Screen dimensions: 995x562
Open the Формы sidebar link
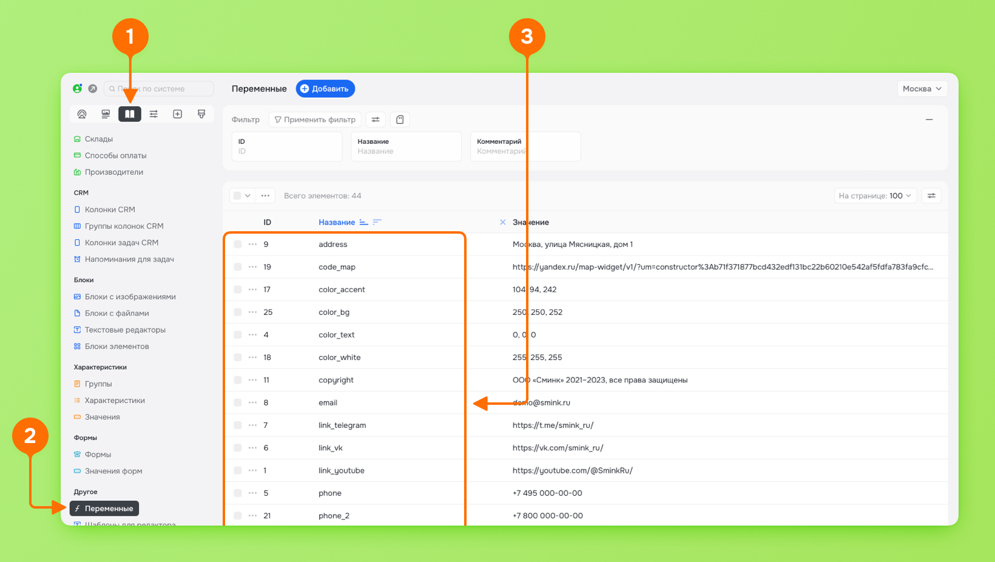click(98, 455)
